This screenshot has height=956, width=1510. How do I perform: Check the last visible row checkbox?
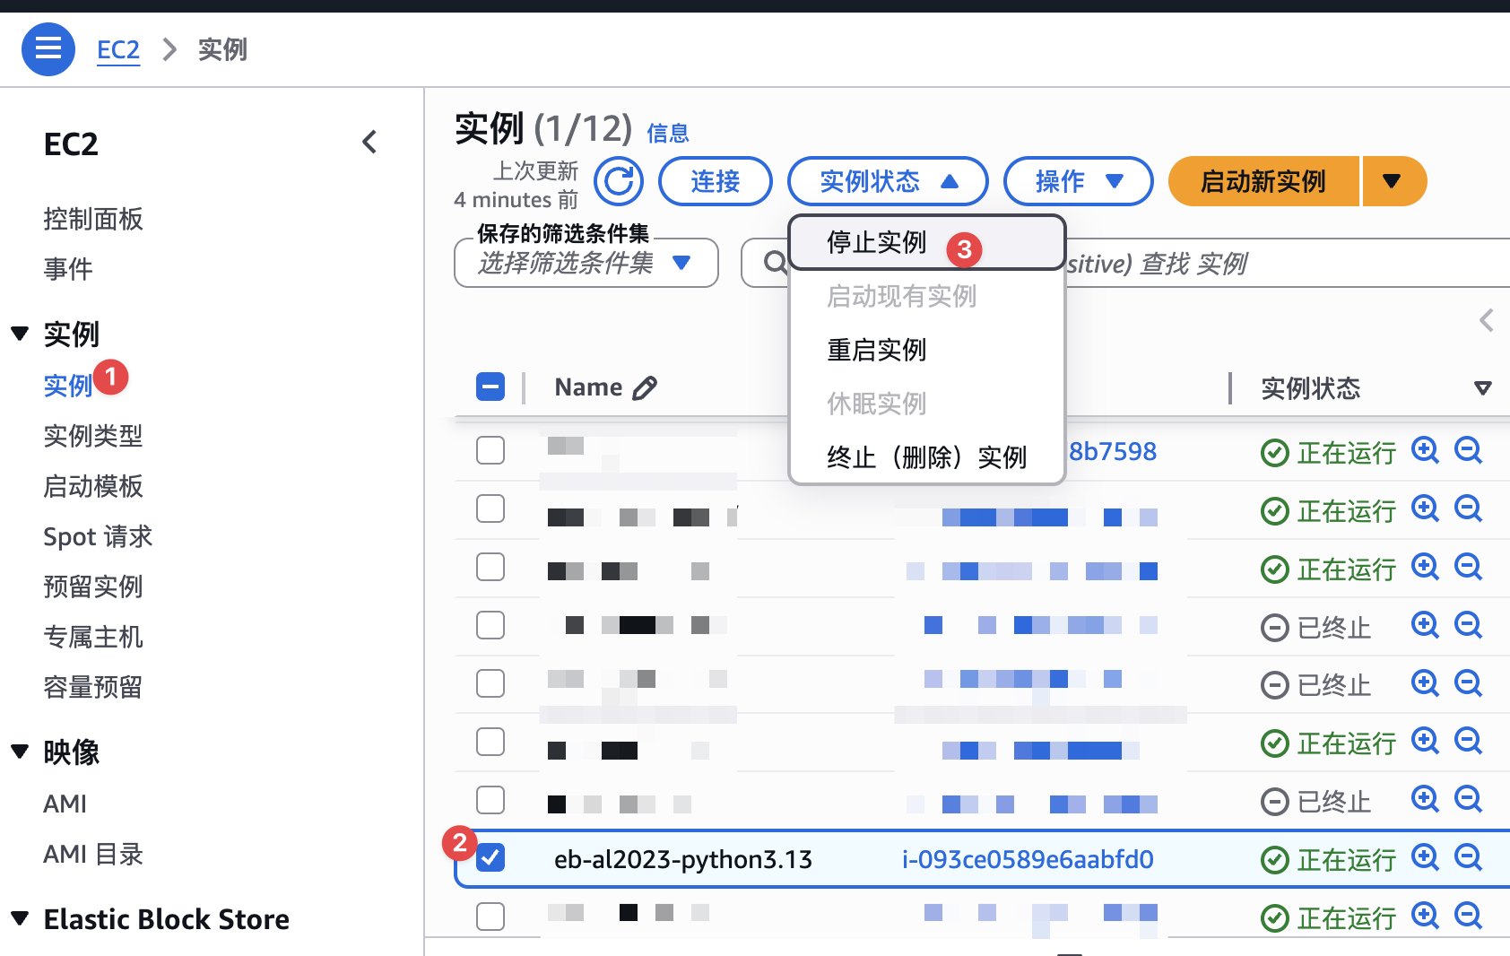pyautogui.click(x=490, y=917)
